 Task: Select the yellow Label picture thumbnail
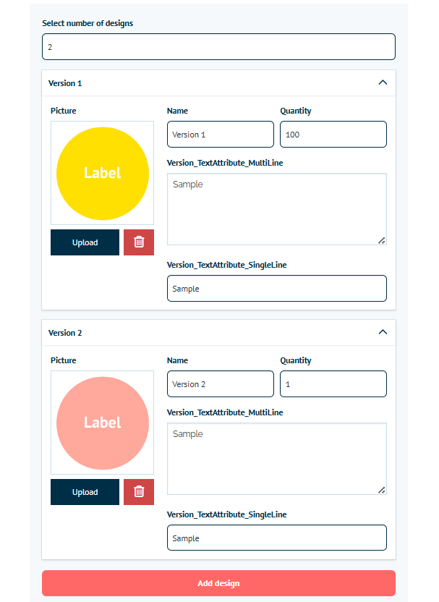coord(103,173)
